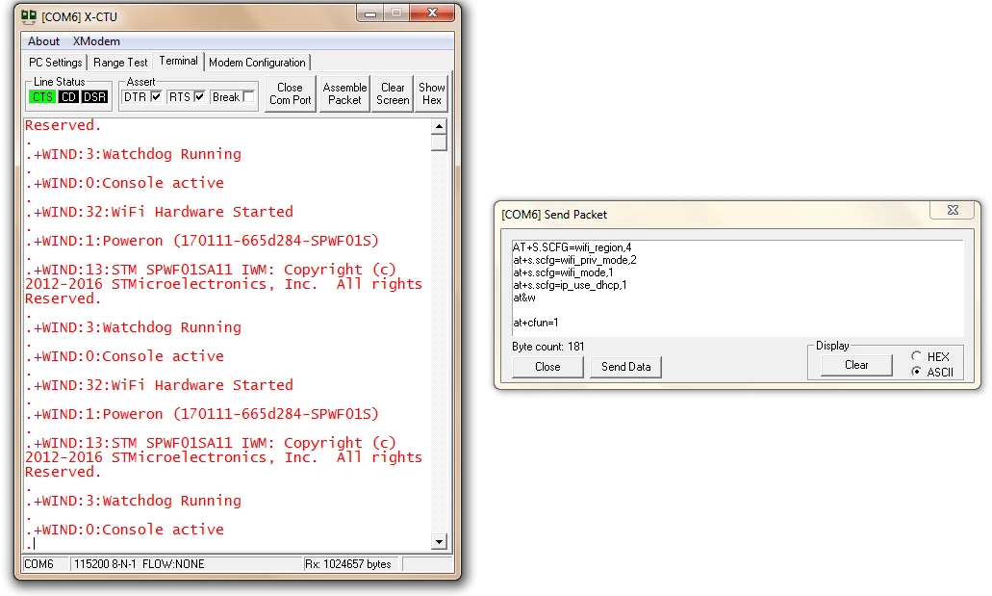Click the Send Data button
The width and height of the screenshot is (992, 596).
click(x=625, y=367)
